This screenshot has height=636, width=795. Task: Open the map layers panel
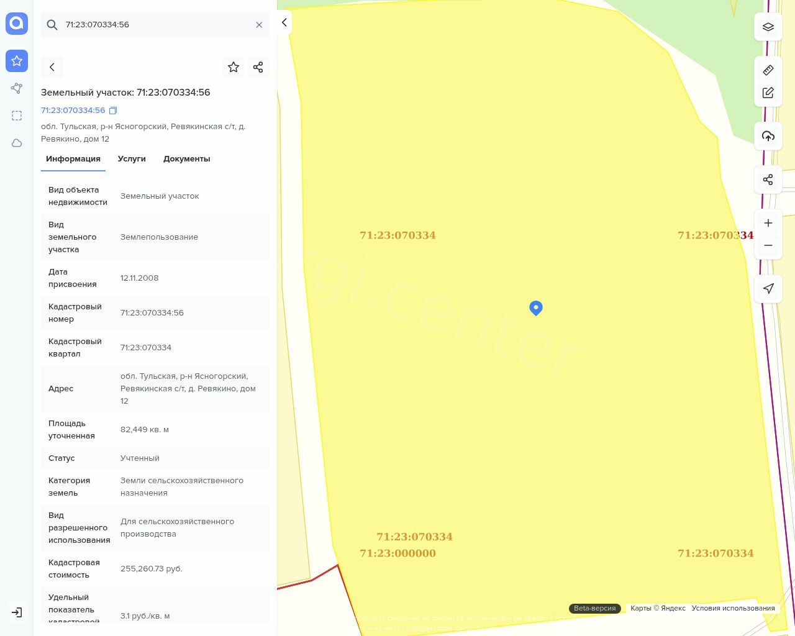tap(768, 27)
